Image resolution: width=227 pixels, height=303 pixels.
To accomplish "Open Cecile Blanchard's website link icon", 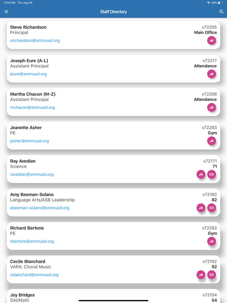I will click(211, 274).
